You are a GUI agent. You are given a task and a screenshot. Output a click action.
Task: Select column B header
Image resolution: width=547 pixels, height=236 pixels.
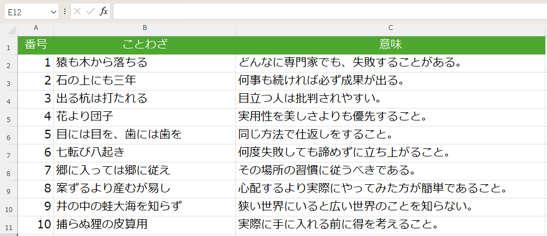coord(145,28)
